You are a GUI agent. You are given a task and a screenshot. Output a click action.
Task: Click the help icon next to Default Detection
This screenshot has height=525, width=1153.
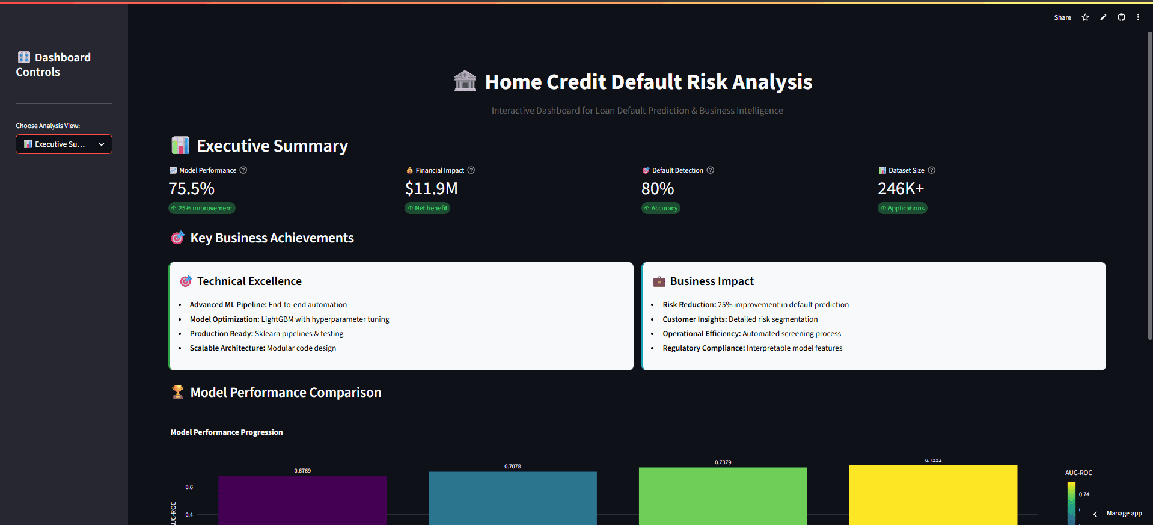[710, 170]
